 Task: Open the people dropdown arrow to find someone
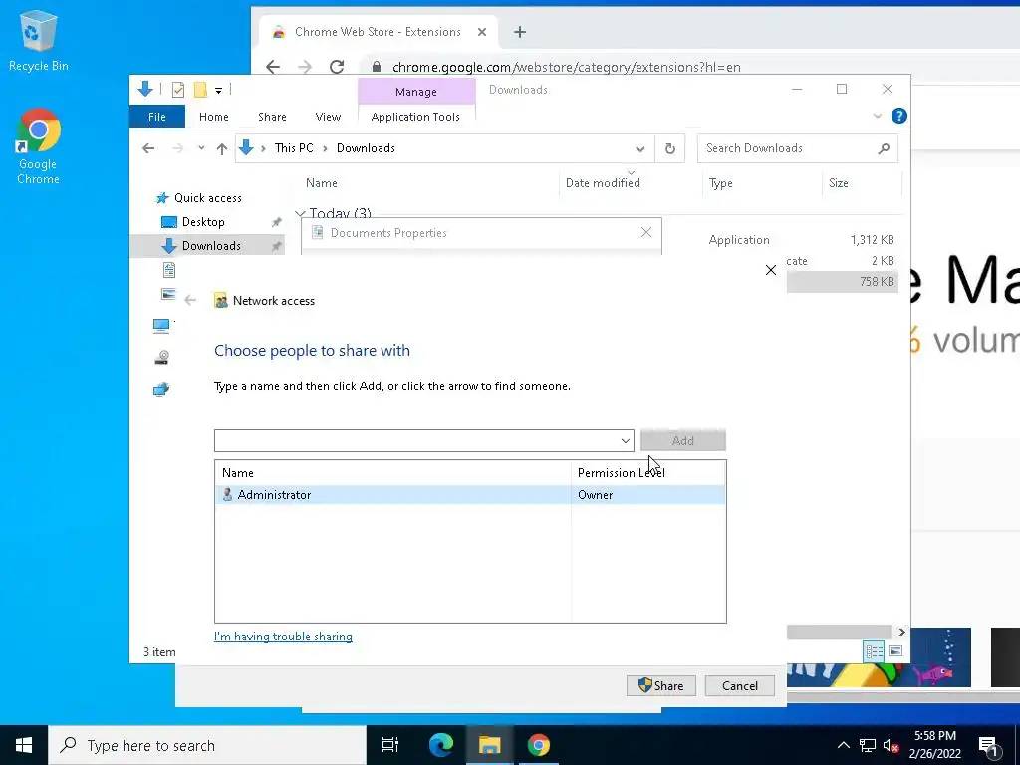coord(626,440)
